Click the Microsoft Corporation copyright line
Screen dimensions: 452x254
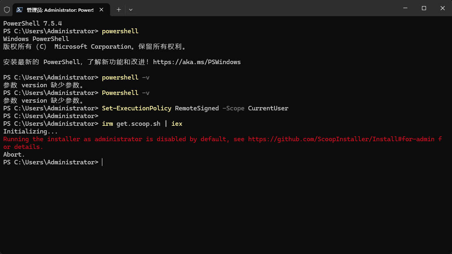94,47
